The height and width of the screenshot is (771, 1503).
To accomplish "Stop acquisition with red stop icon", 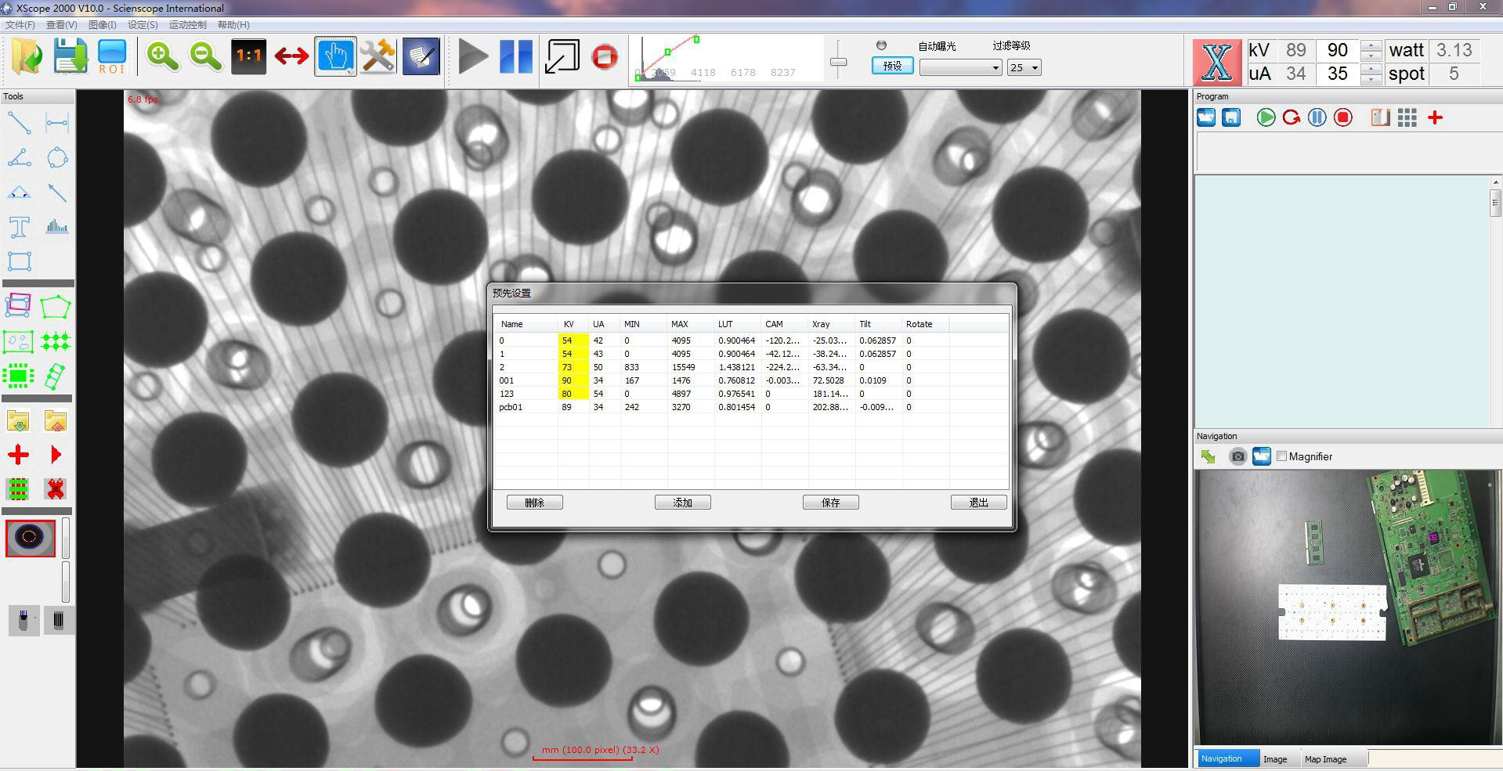I will point(605,56).
